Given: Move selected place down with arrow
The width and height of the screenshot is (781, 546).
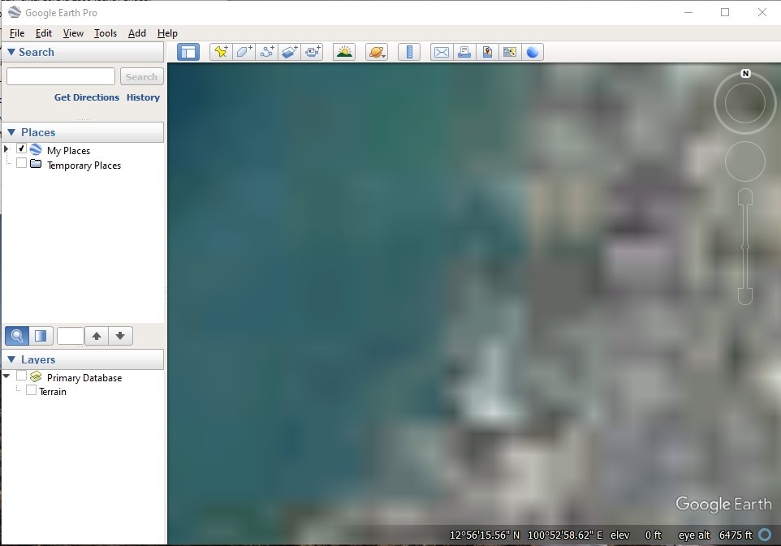Looking at the screenshot, I should coord(120,336).
